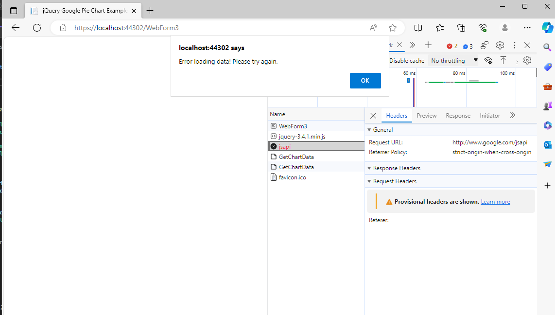Open DevTools customize three-dot menu

coord(514,45)
